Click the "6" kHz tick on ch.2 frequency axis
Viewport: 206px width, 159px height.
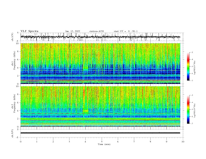coord(18,103)
